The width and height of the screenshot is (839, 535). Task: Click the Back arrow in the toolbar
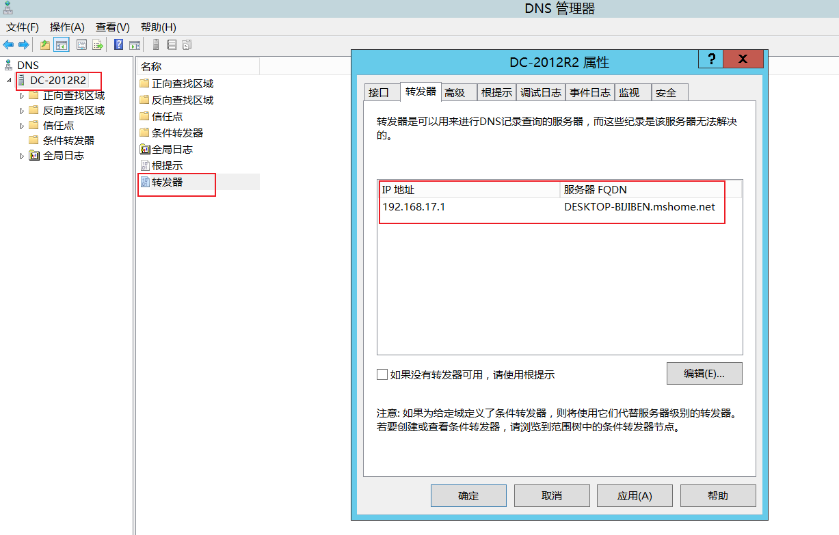point(8,45)
